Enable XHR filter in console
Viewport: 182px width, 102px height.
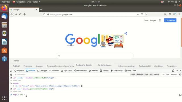tap(168, 75)
